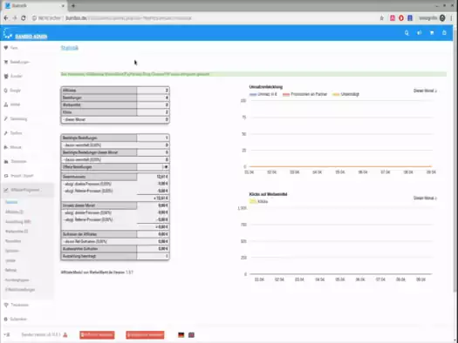The width and height of the screenshot is (458, 343).
Task: Open the Bestellungen sidebar menu item
Action: (x=19, y=62)
